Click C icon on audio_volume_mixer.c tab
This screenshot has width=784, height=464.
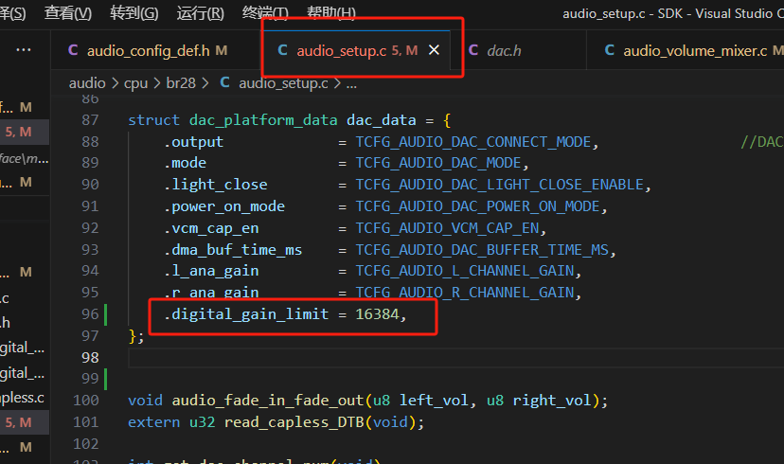point(610,50)
